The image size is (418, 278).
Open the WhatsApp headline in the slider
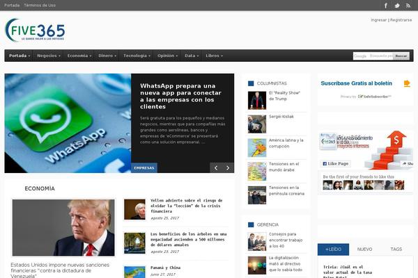[180, 97]
